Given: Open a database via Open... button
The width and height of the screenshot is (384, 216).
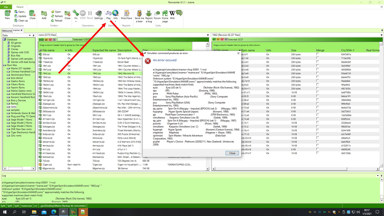Looking at the screenshot, I should [20, 12].
